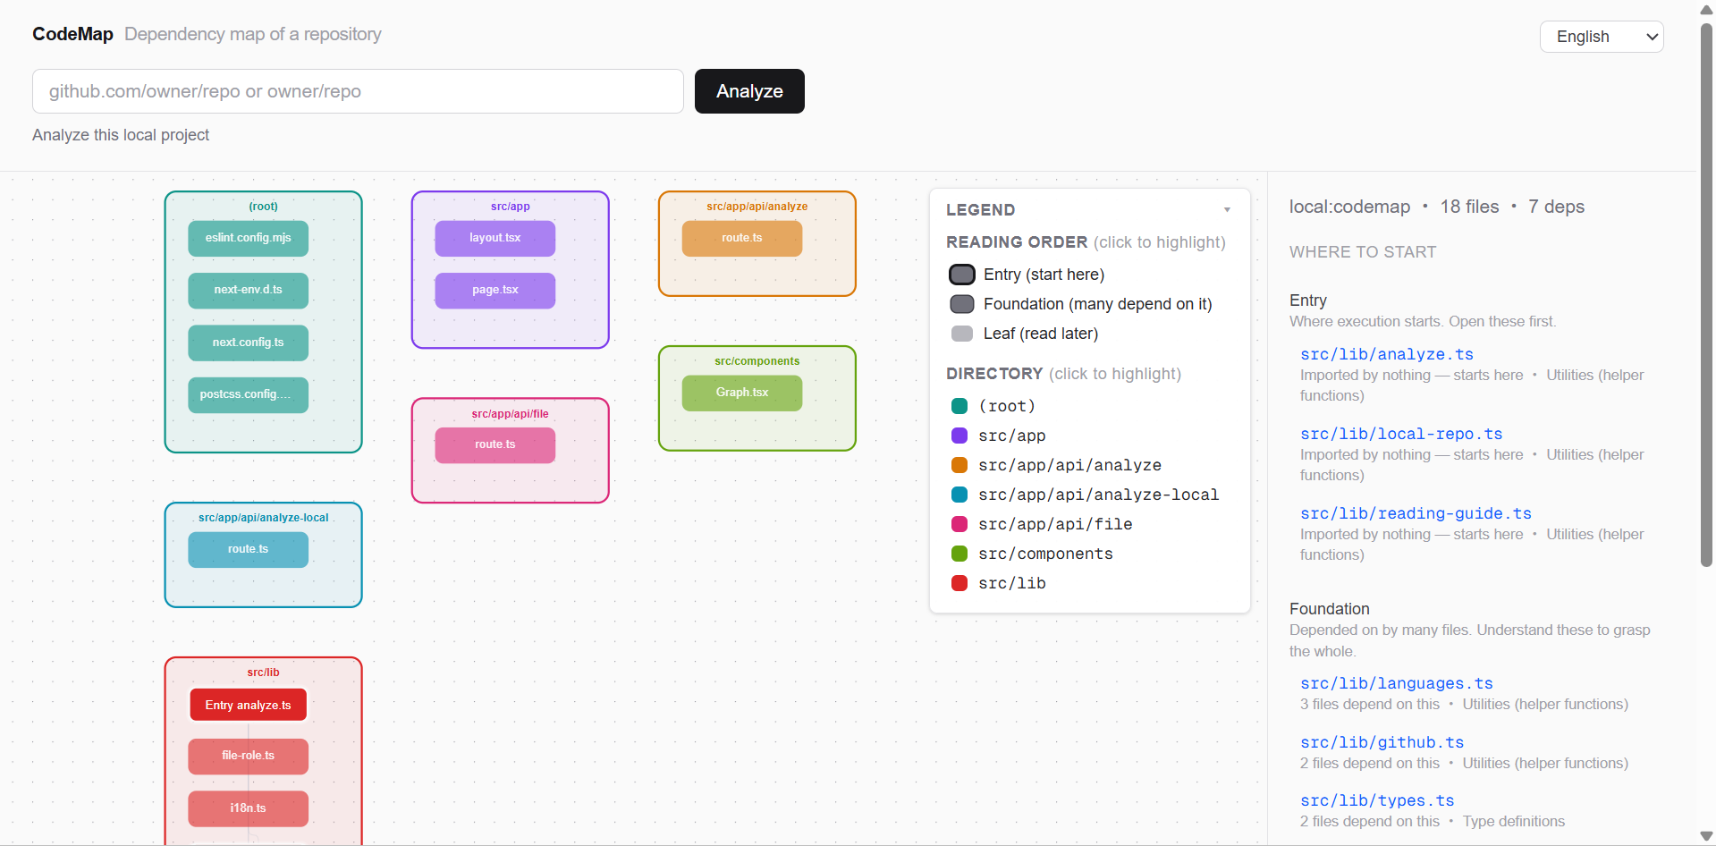Click the Entry reading-order legend swatch

[962, 275]
